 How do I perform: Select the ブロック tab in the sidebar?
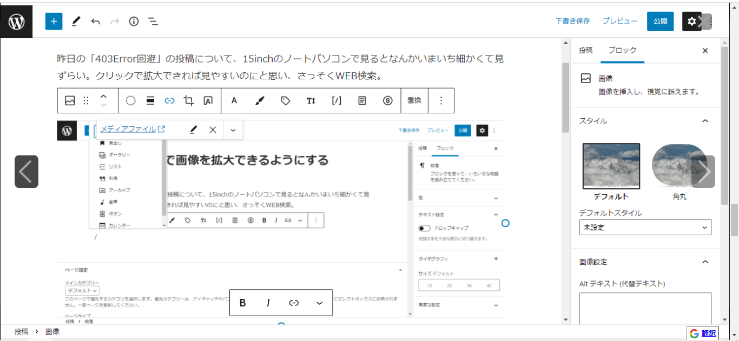622,50
